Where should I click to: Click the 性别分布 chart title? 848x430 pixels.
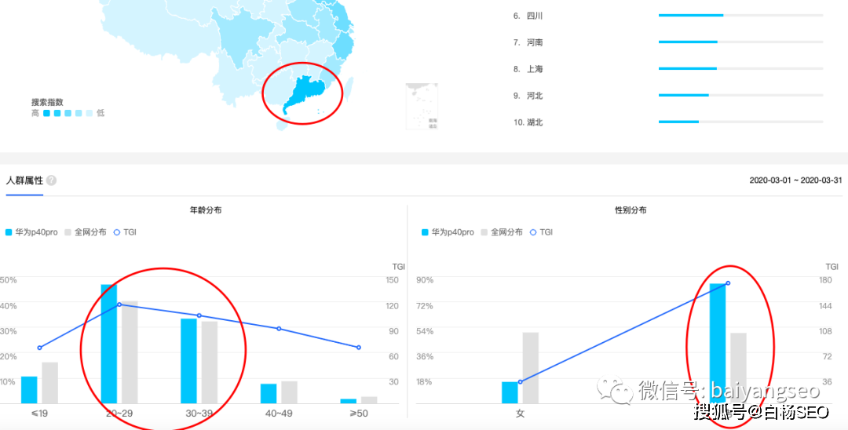[x=631, y=210]
